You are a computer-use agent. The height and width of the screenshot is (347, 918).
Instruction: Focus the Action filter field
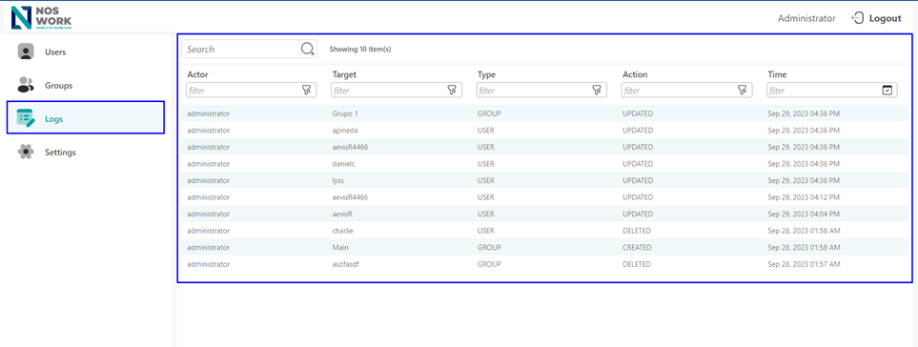pyautogui.click(x=686, y=91)
